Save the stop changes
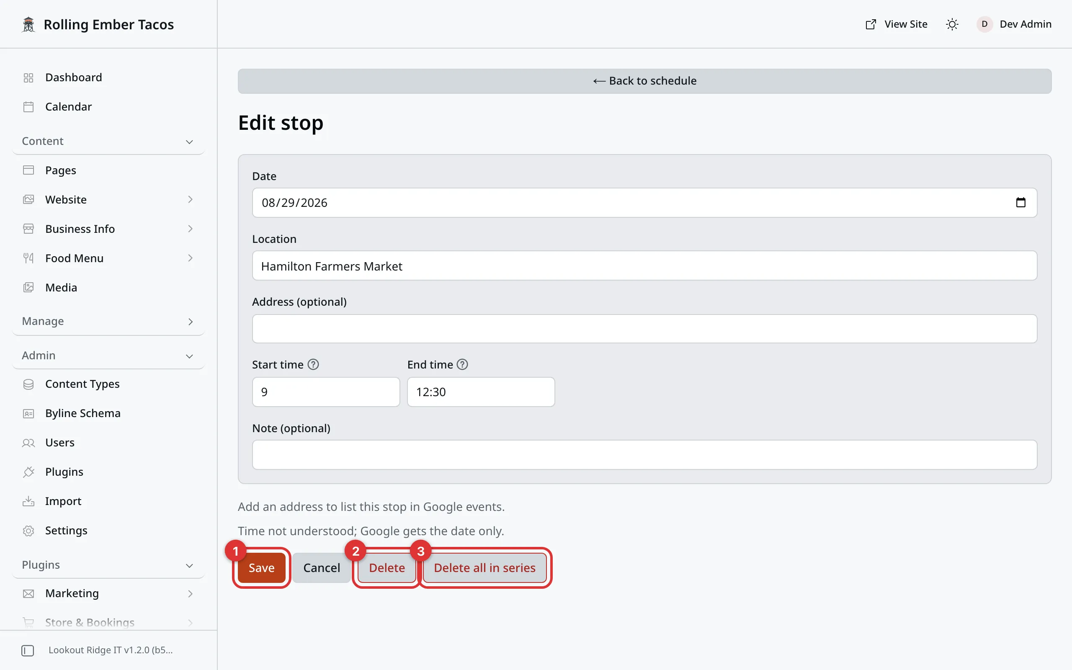The height and width of the screenshot is (670, 1072). click(261, 568)
